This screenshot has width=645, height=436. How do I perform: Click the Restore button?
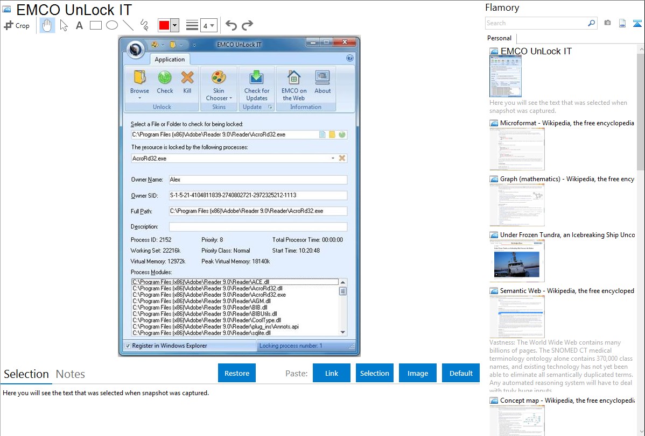(236, 373)
